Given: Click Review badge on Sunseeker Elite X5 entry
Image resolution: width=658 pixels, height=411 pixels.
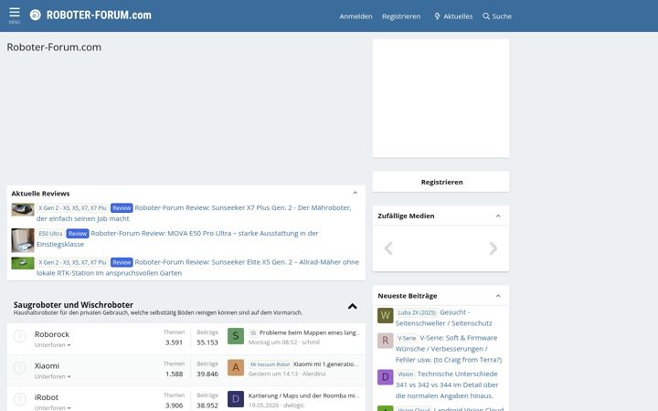Looking at the screenshot, I should click(x=122, y=262).
